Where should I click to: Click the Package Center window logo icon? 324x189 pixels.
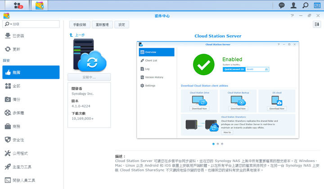tap(6, 16)
